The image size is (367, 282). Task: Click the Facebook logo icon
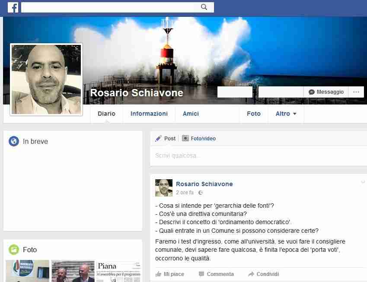(x=13, y=7)
